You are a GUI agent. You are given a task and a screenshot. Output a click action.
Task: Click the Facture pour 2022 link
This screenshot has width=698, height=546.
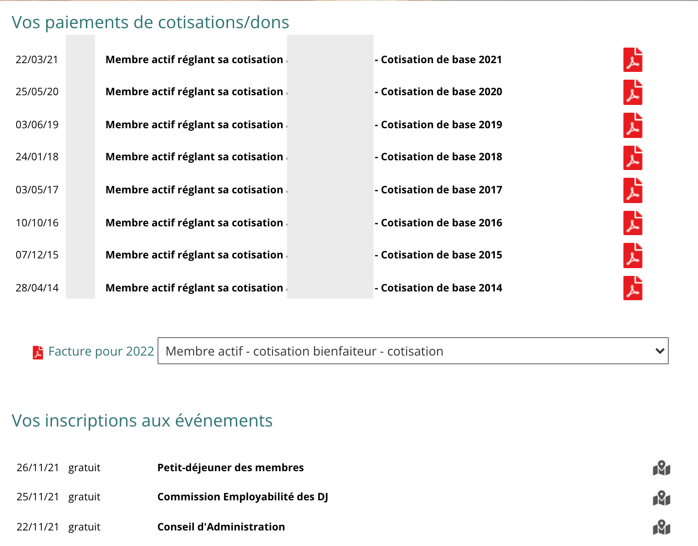tap(101, 351)
